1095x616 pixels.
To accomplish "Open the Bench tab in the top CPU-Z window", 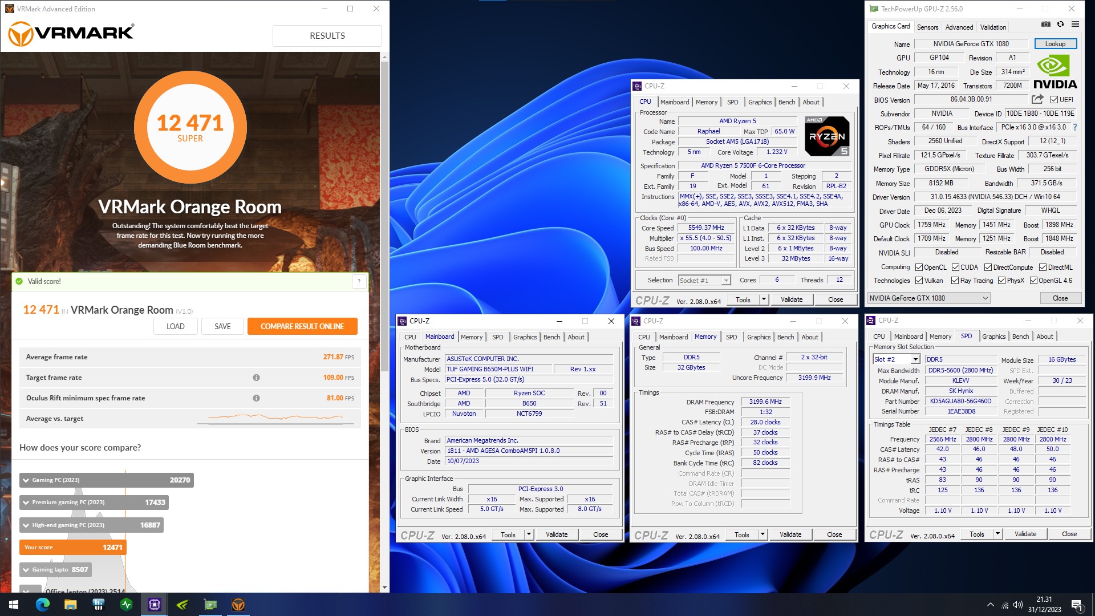I will 786,102.
